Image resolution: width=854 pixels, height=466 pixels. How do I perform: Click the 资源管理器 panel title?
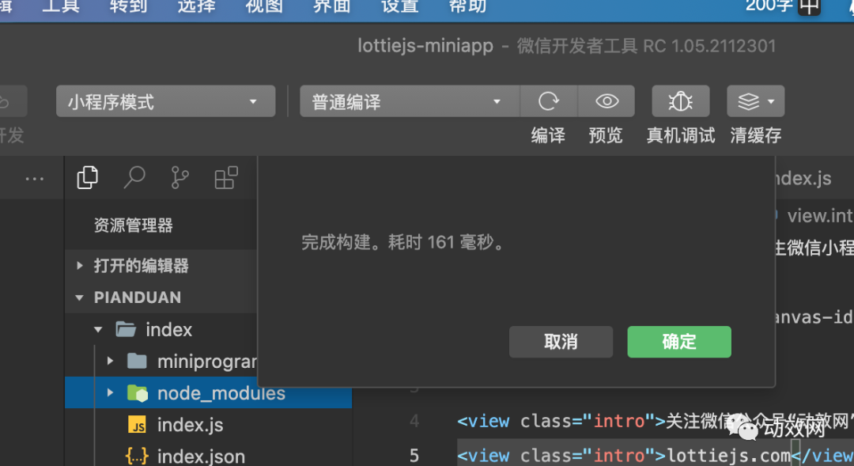[134, 225]
